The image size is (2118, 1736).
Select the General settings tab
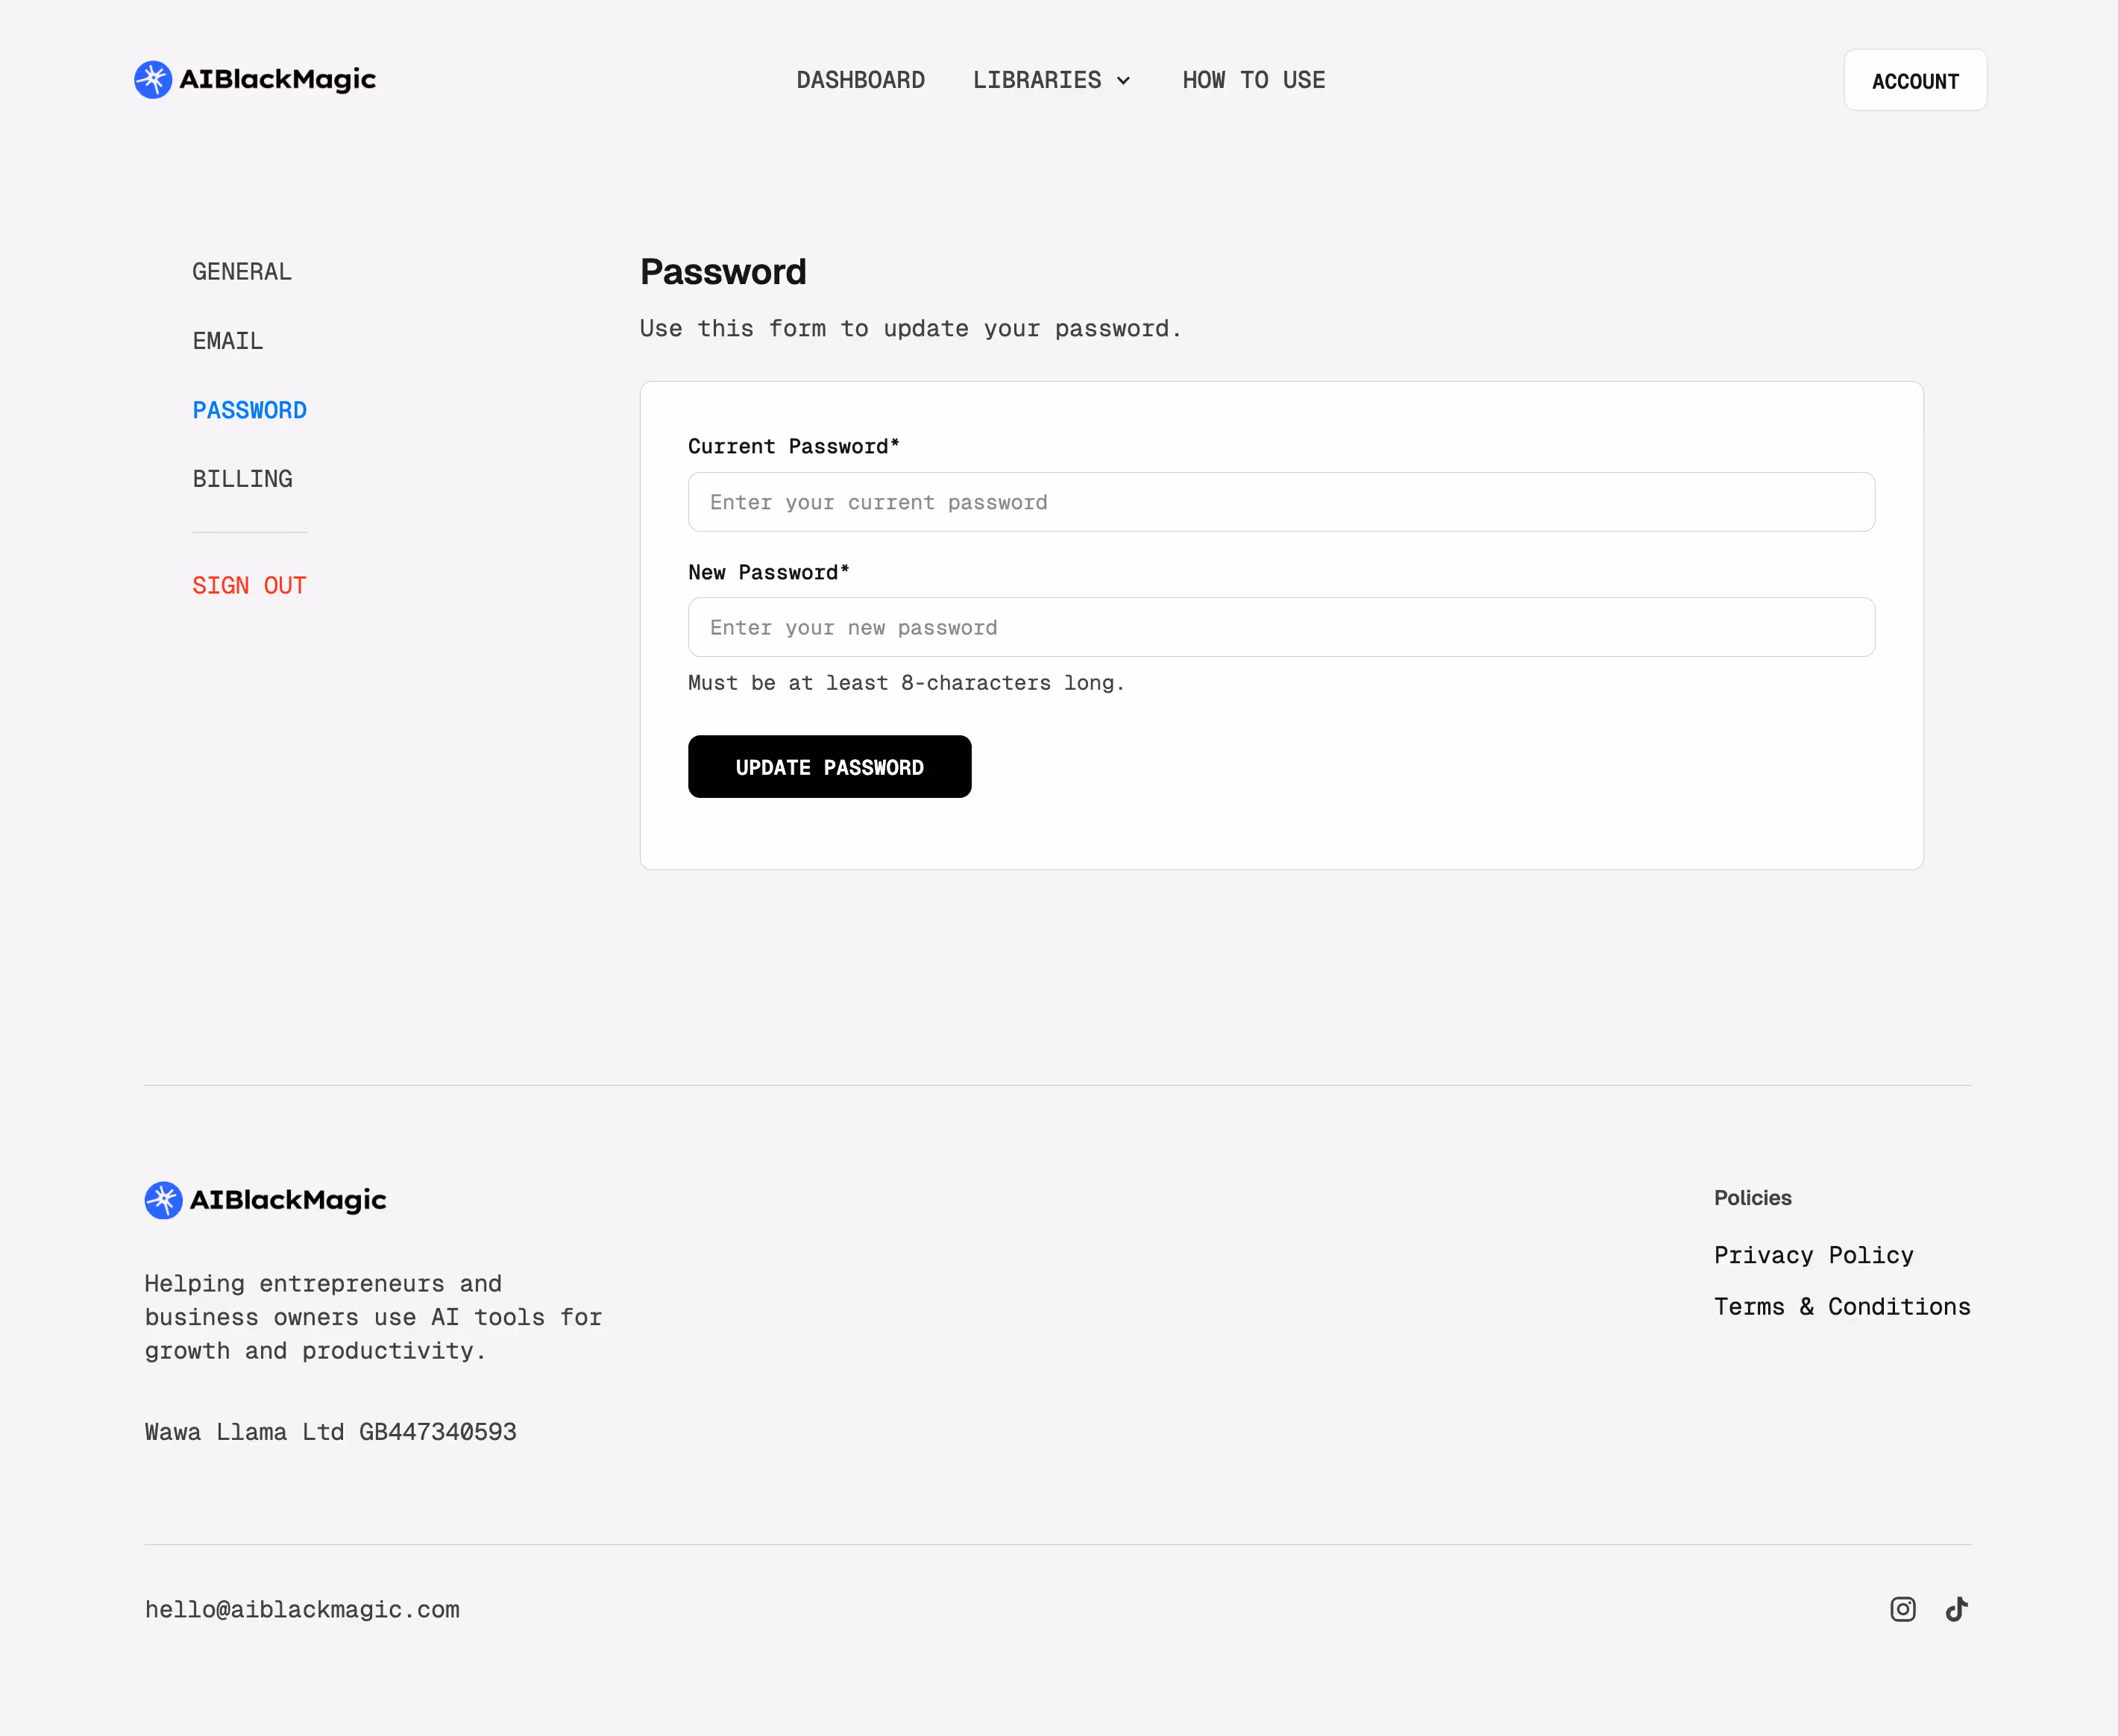point(242,272)
